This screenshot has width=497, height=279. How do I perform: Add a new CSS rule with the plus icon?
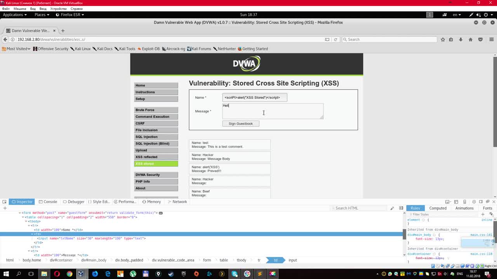pos(483,214)
